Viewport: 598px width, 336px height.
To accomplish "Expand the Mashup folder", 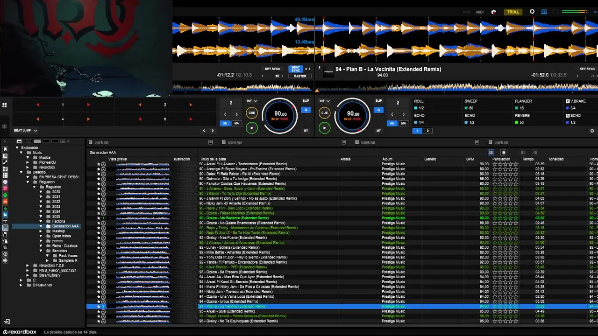I will (x=41, y=231).
